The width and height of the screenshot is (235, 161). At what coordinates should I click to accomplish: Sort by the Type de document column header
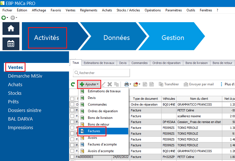(145, 99)
